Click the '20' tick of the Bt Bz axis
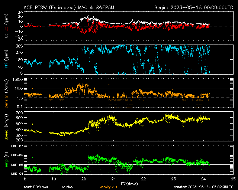Screen dimensions: 238x190 pyautogui.click(x=20, y=17)
